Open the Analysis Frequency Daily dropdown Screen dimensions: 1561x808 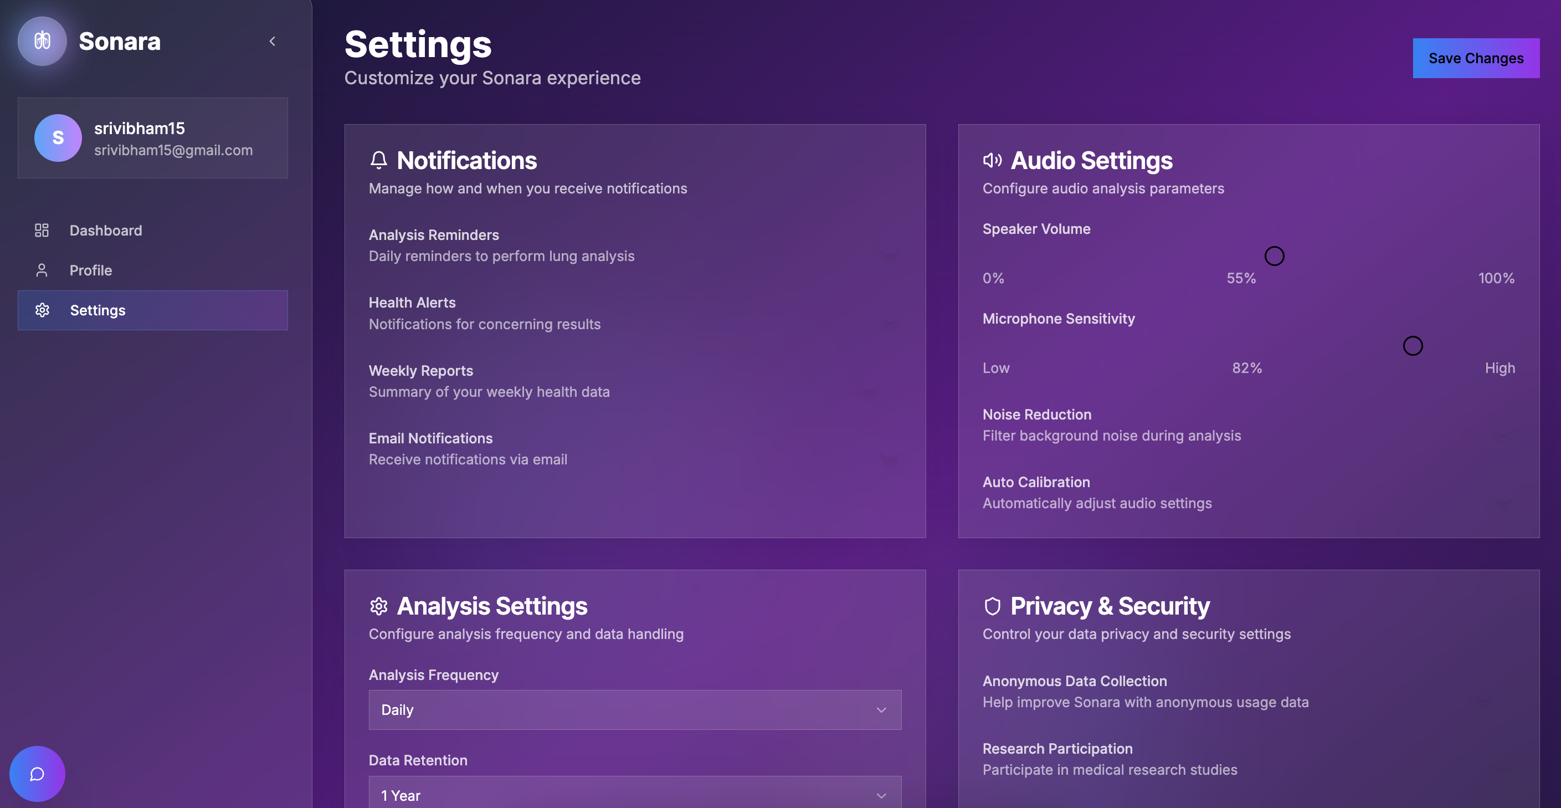pos(634,710)
